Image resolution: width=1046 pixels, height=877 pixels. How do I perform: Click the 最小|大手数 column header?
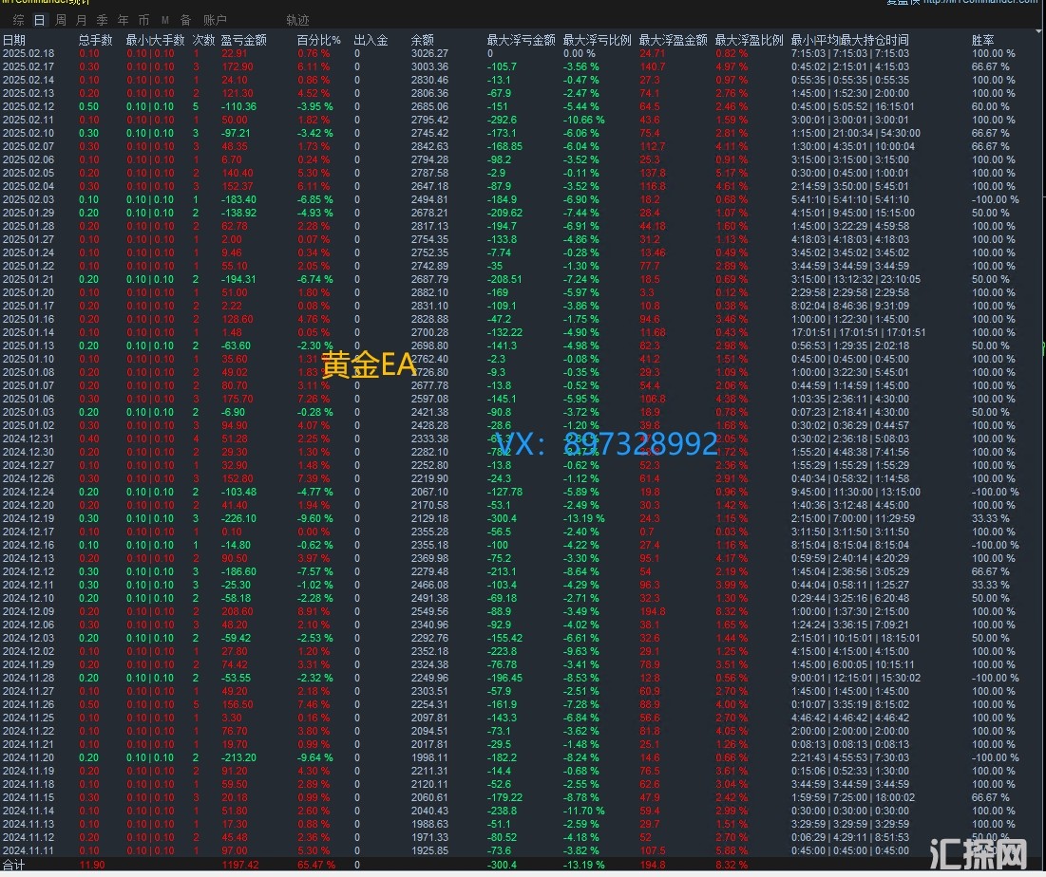(156, 40)
